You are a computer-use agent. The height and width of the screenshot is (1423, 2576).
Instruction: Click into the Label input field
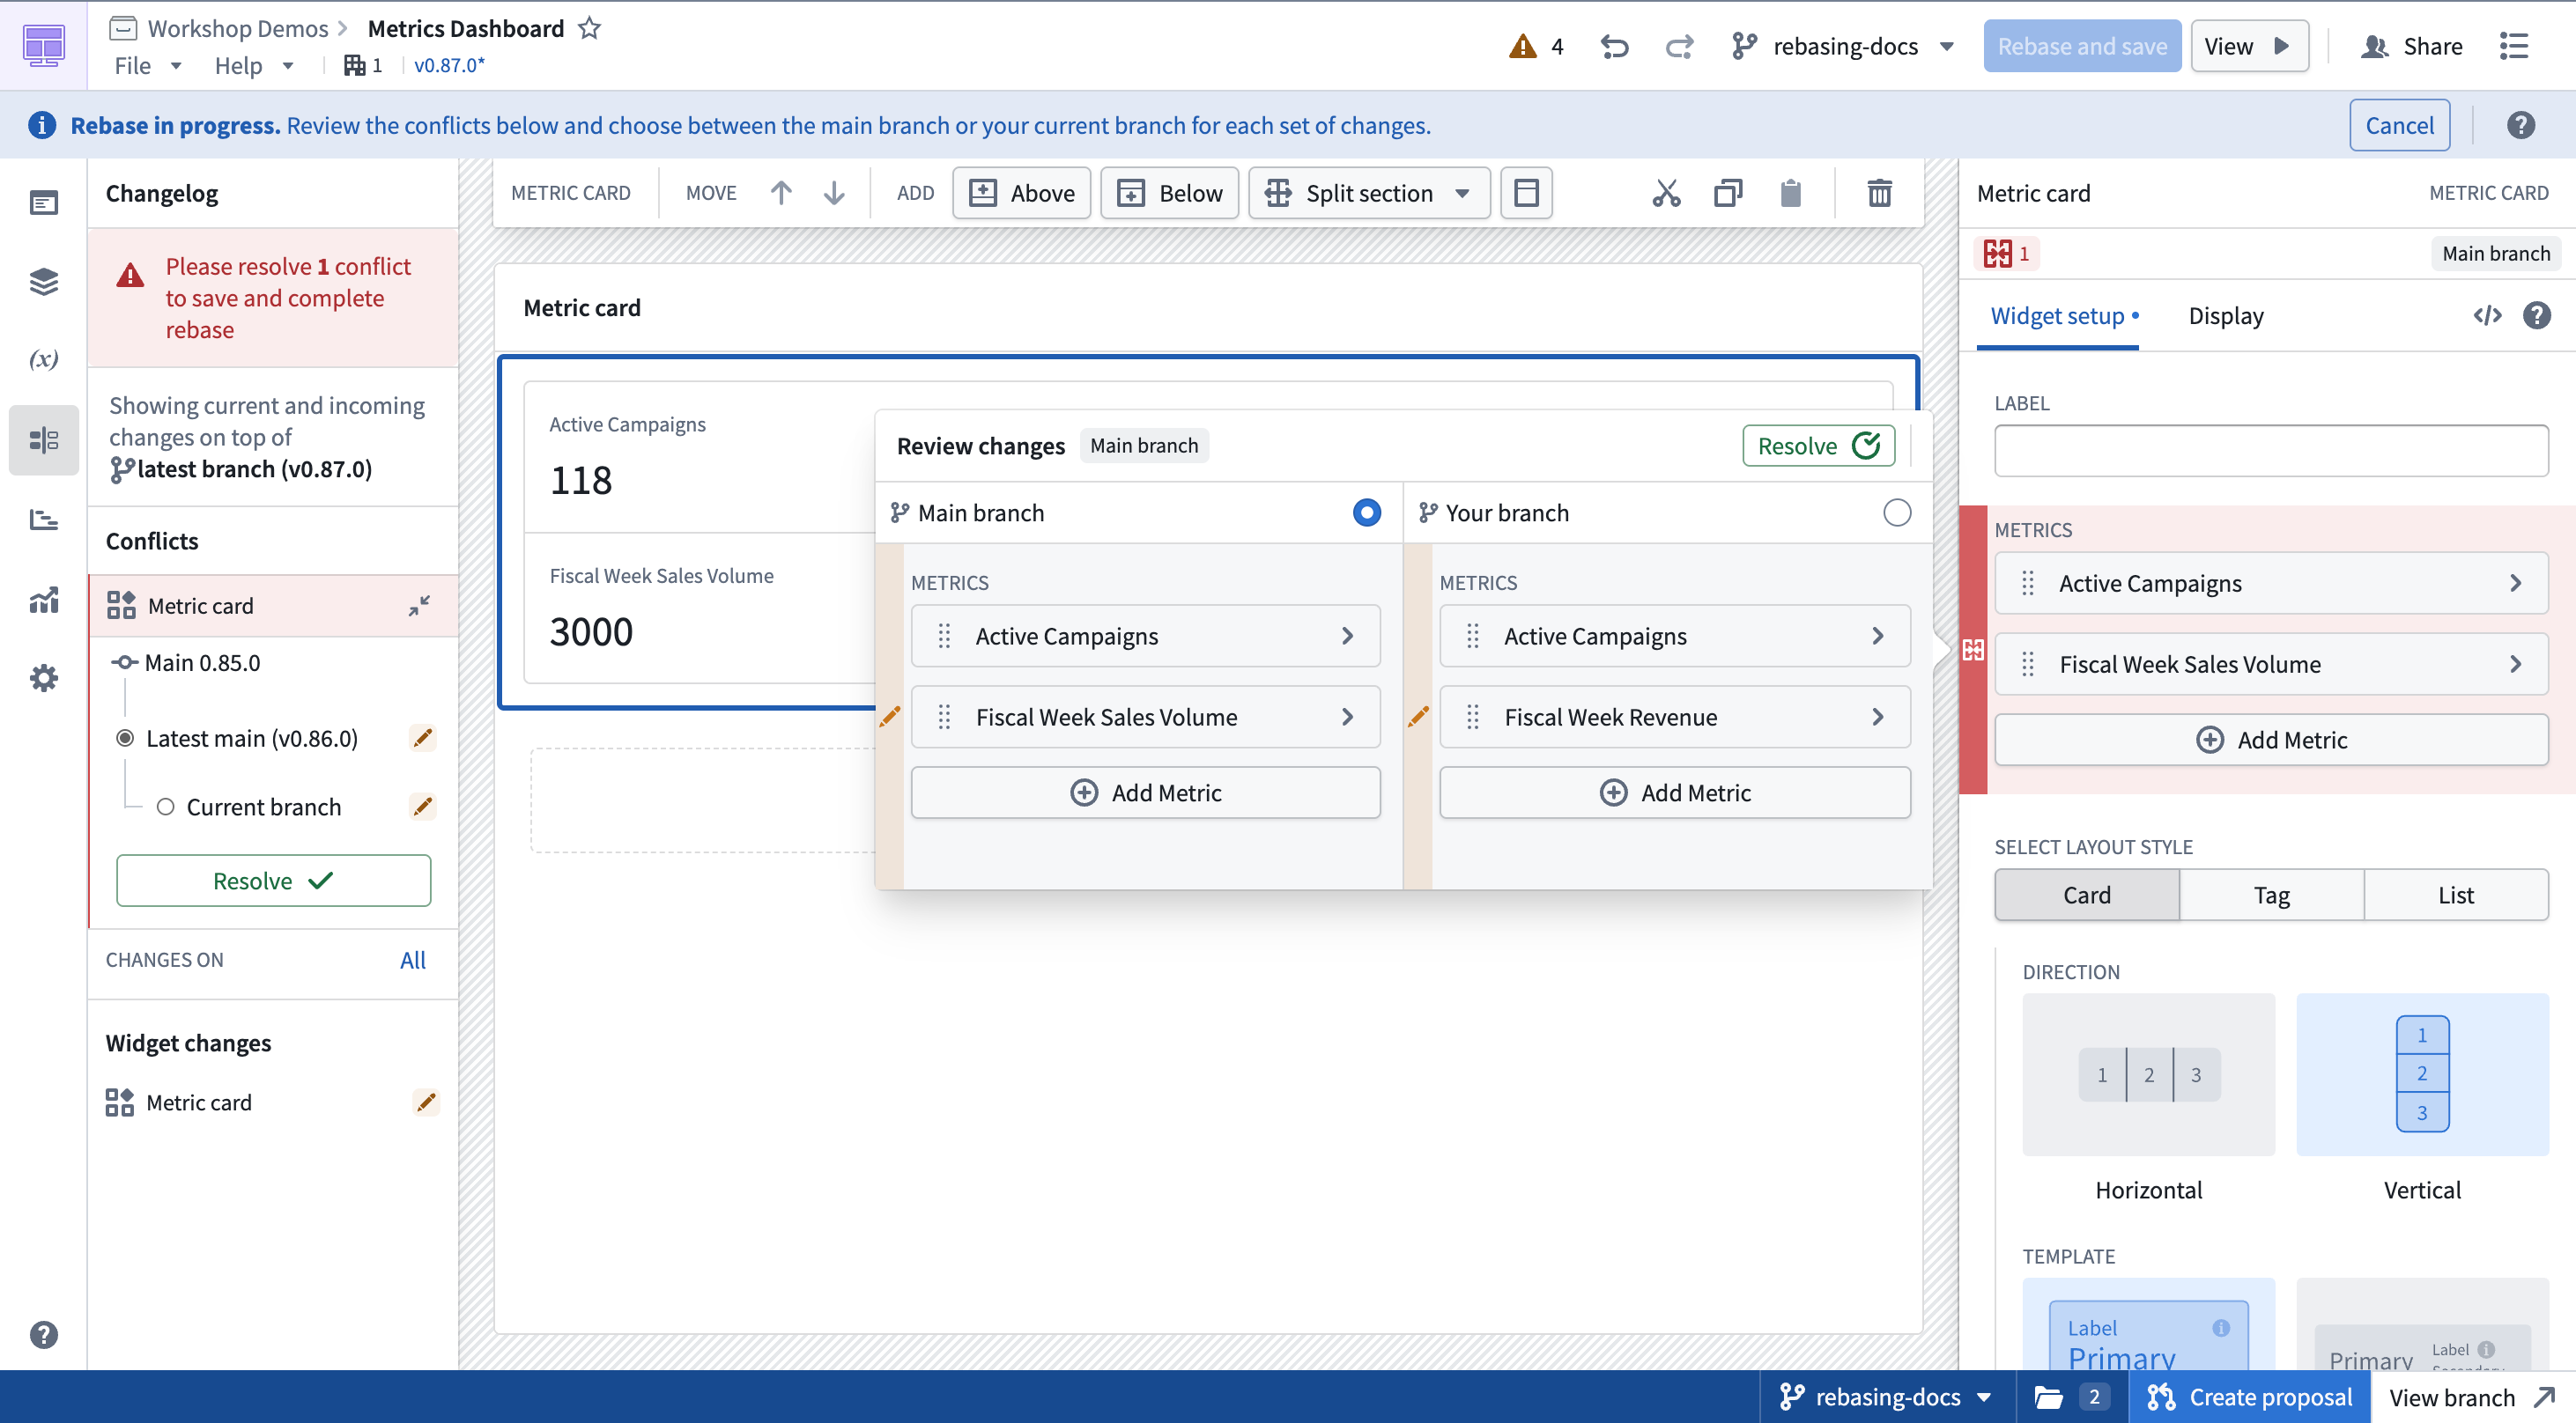click(x=2271, y=451)
